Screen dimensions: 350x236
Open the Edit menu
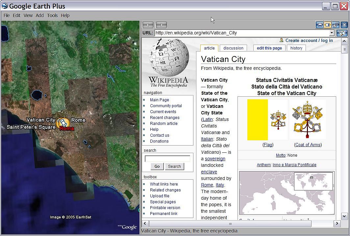(x=16, y=15)
